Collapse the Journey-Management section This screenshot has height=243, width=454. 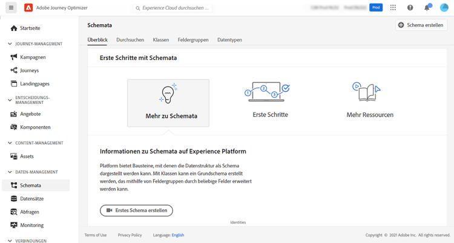pos(10,44)
